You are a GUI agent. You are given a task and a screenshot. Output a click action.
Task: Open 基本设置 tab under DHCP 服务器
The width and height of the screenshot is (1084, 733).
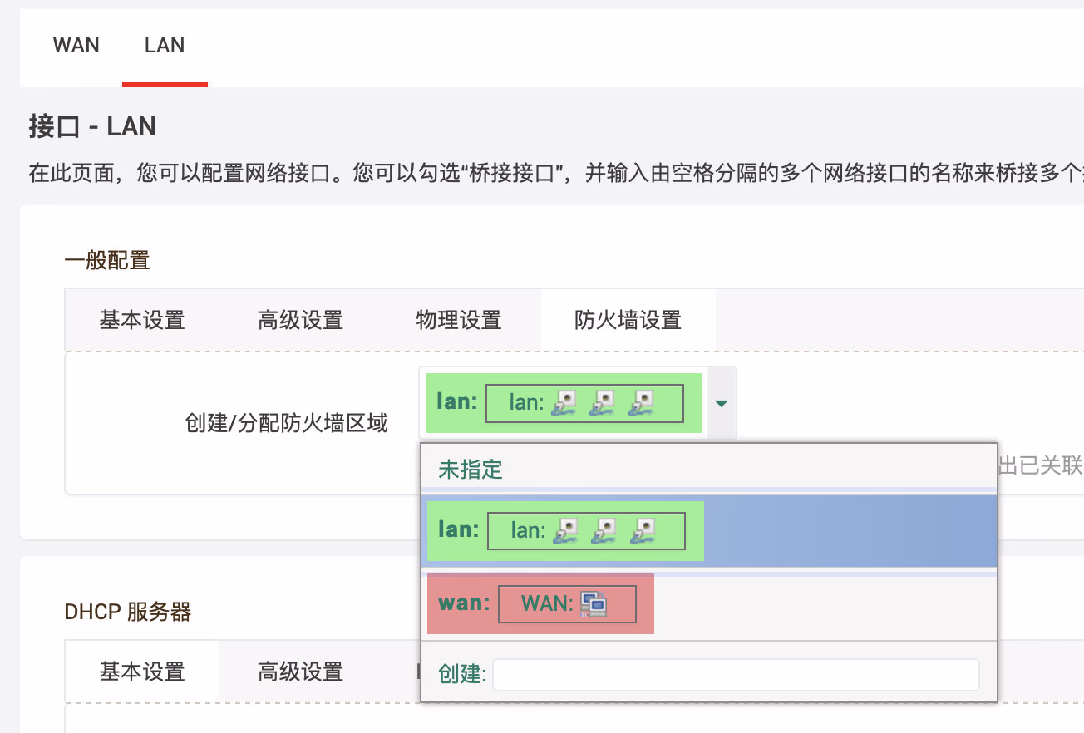pyautogui.click(x=142, y=672)
